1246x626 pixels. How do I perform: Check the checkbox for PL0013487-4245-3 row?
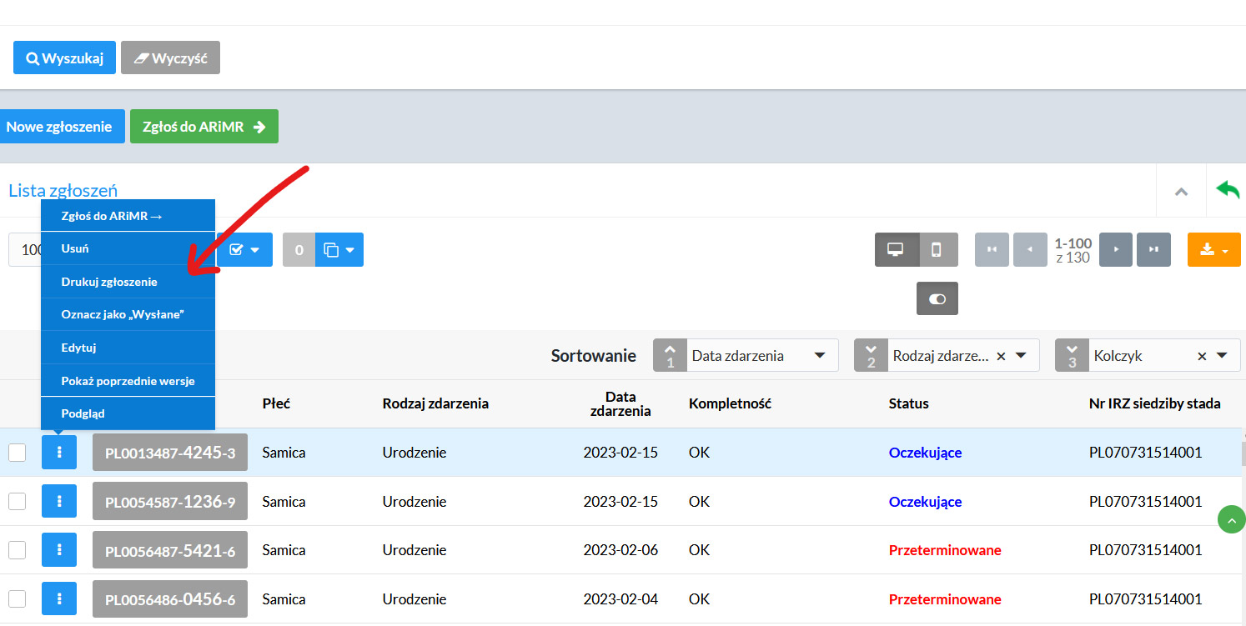[x=18, y=453]
